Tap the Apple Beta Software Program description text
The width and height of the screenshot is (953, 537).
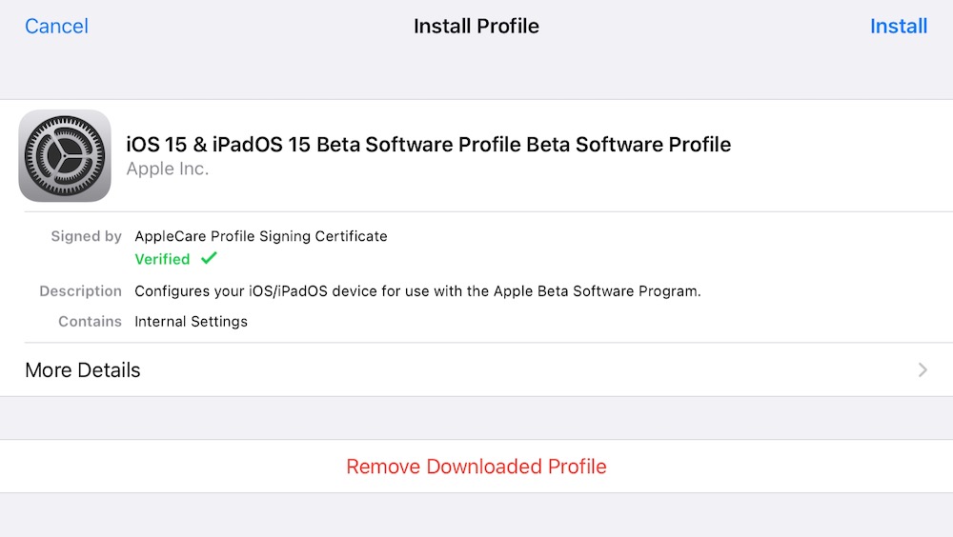pos(417,291)
